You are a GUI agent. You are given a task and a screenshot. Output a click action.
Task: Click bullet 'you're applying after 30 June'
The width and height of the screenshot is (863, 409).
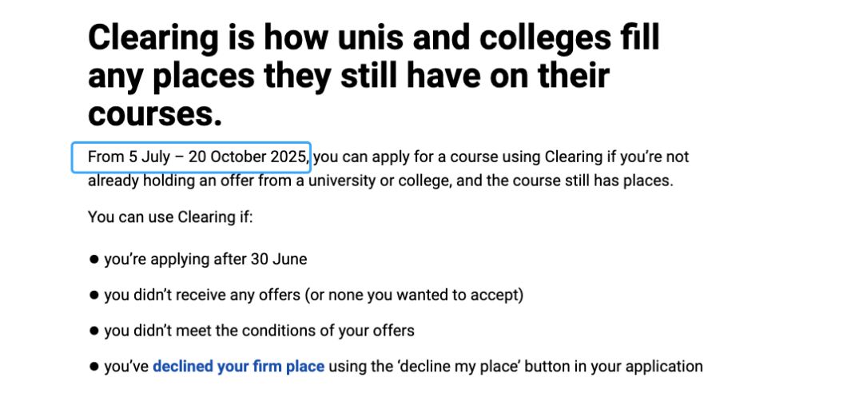(x=205, y=260)
